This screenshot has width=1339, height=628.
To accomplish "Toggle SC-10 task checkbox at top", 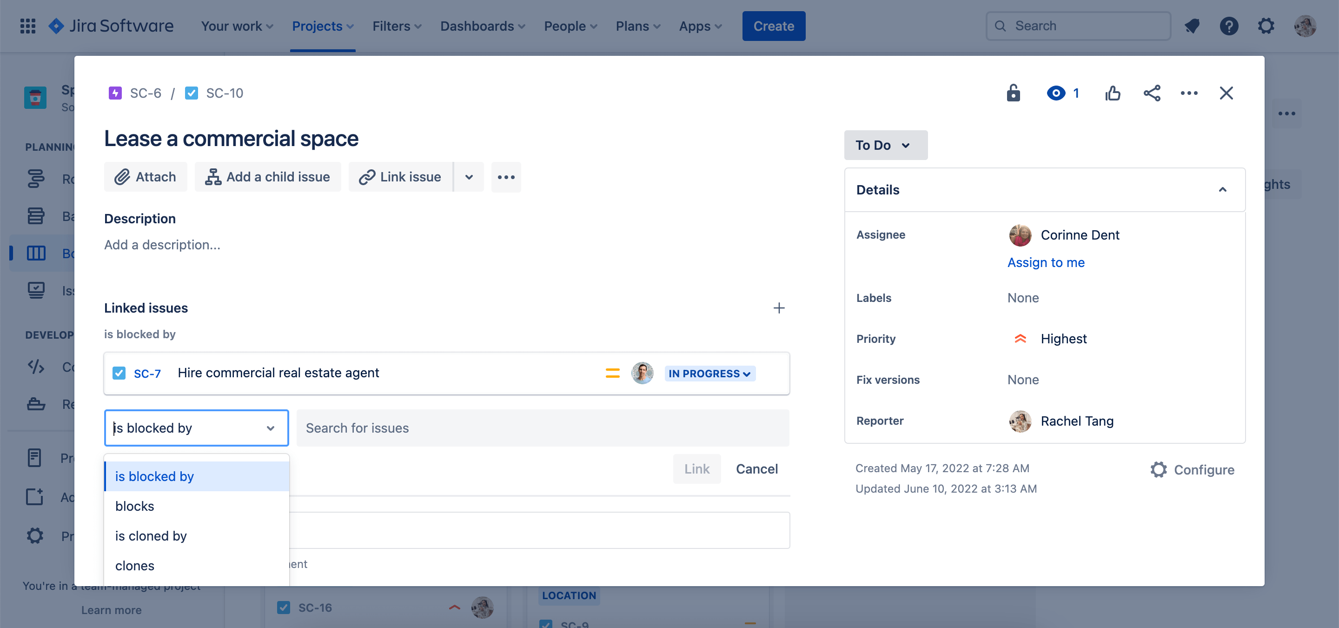I will click(x=191, y=92).
